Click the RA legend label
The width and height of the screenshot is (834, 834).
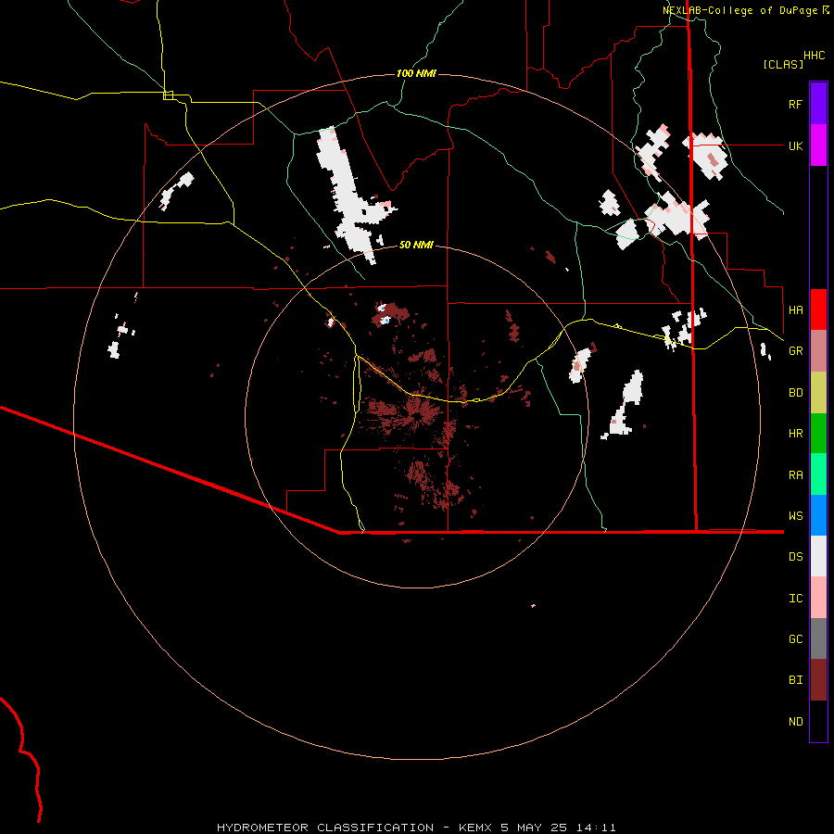[x=795, y=475]
